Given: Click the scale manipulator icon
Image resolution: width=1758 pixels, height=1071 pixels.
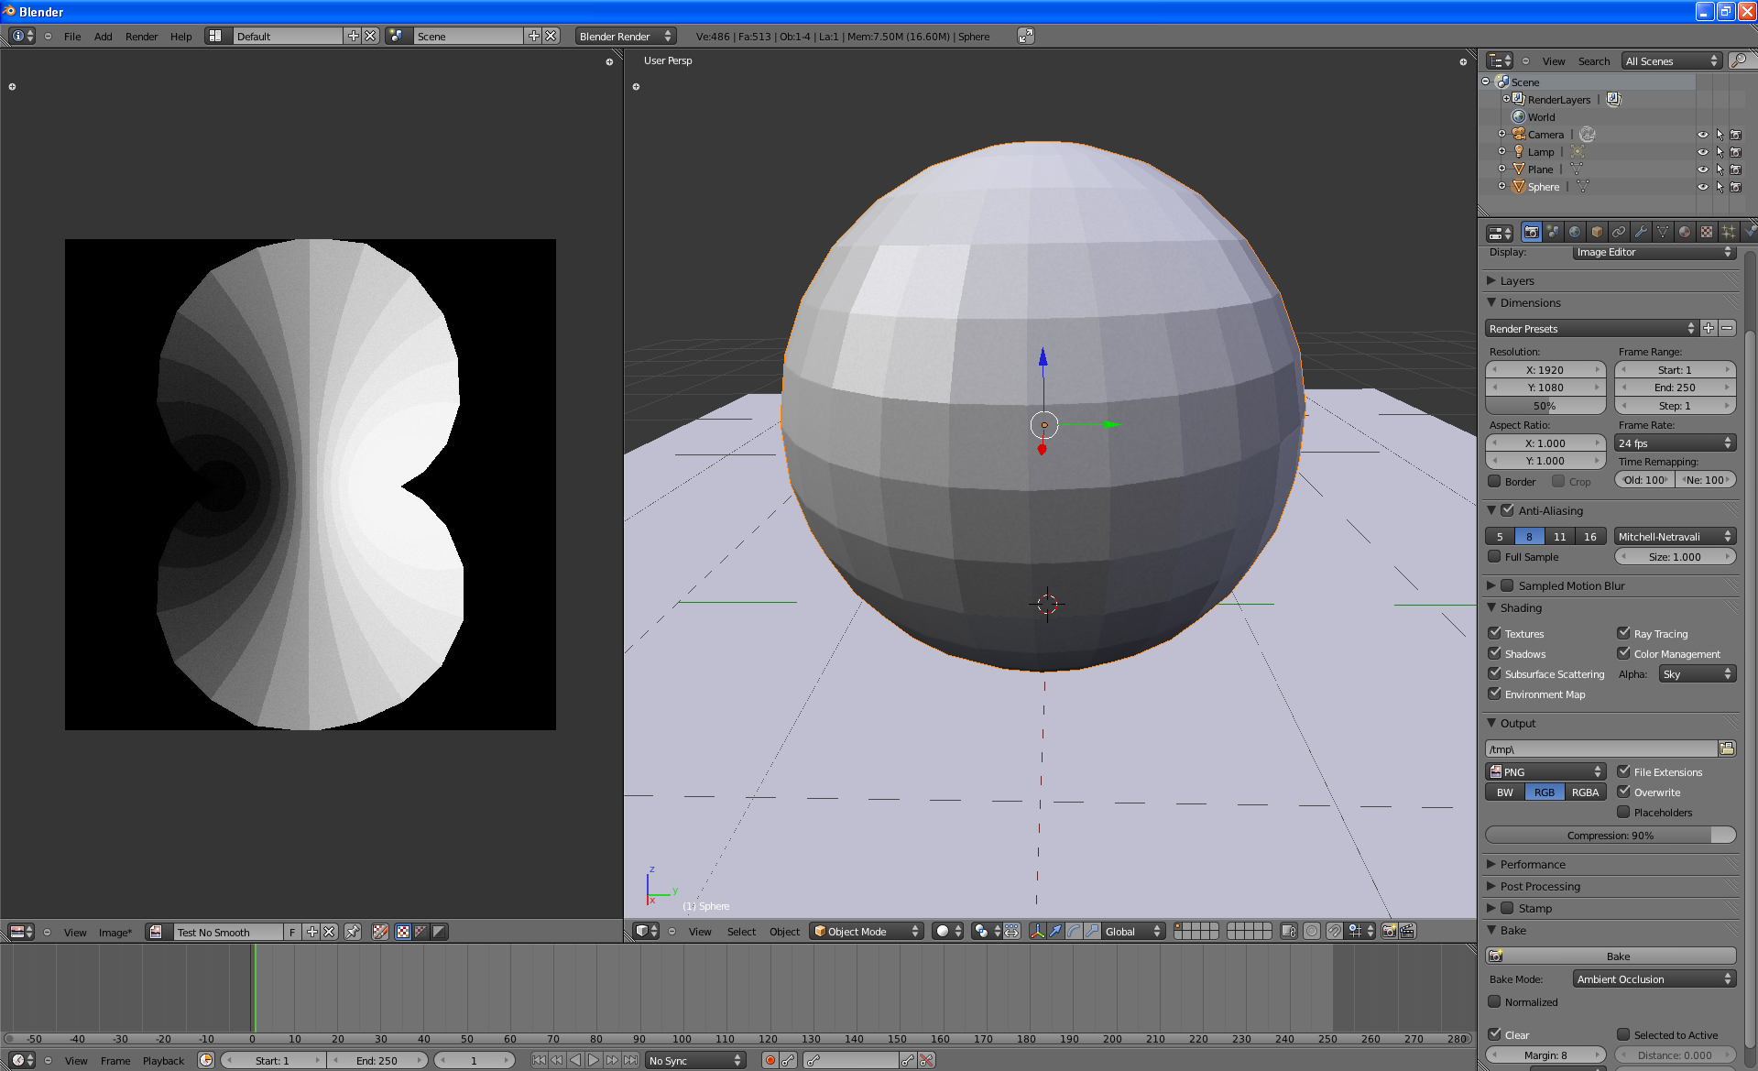Looking at the screenshot, I should pos(1092,931).
